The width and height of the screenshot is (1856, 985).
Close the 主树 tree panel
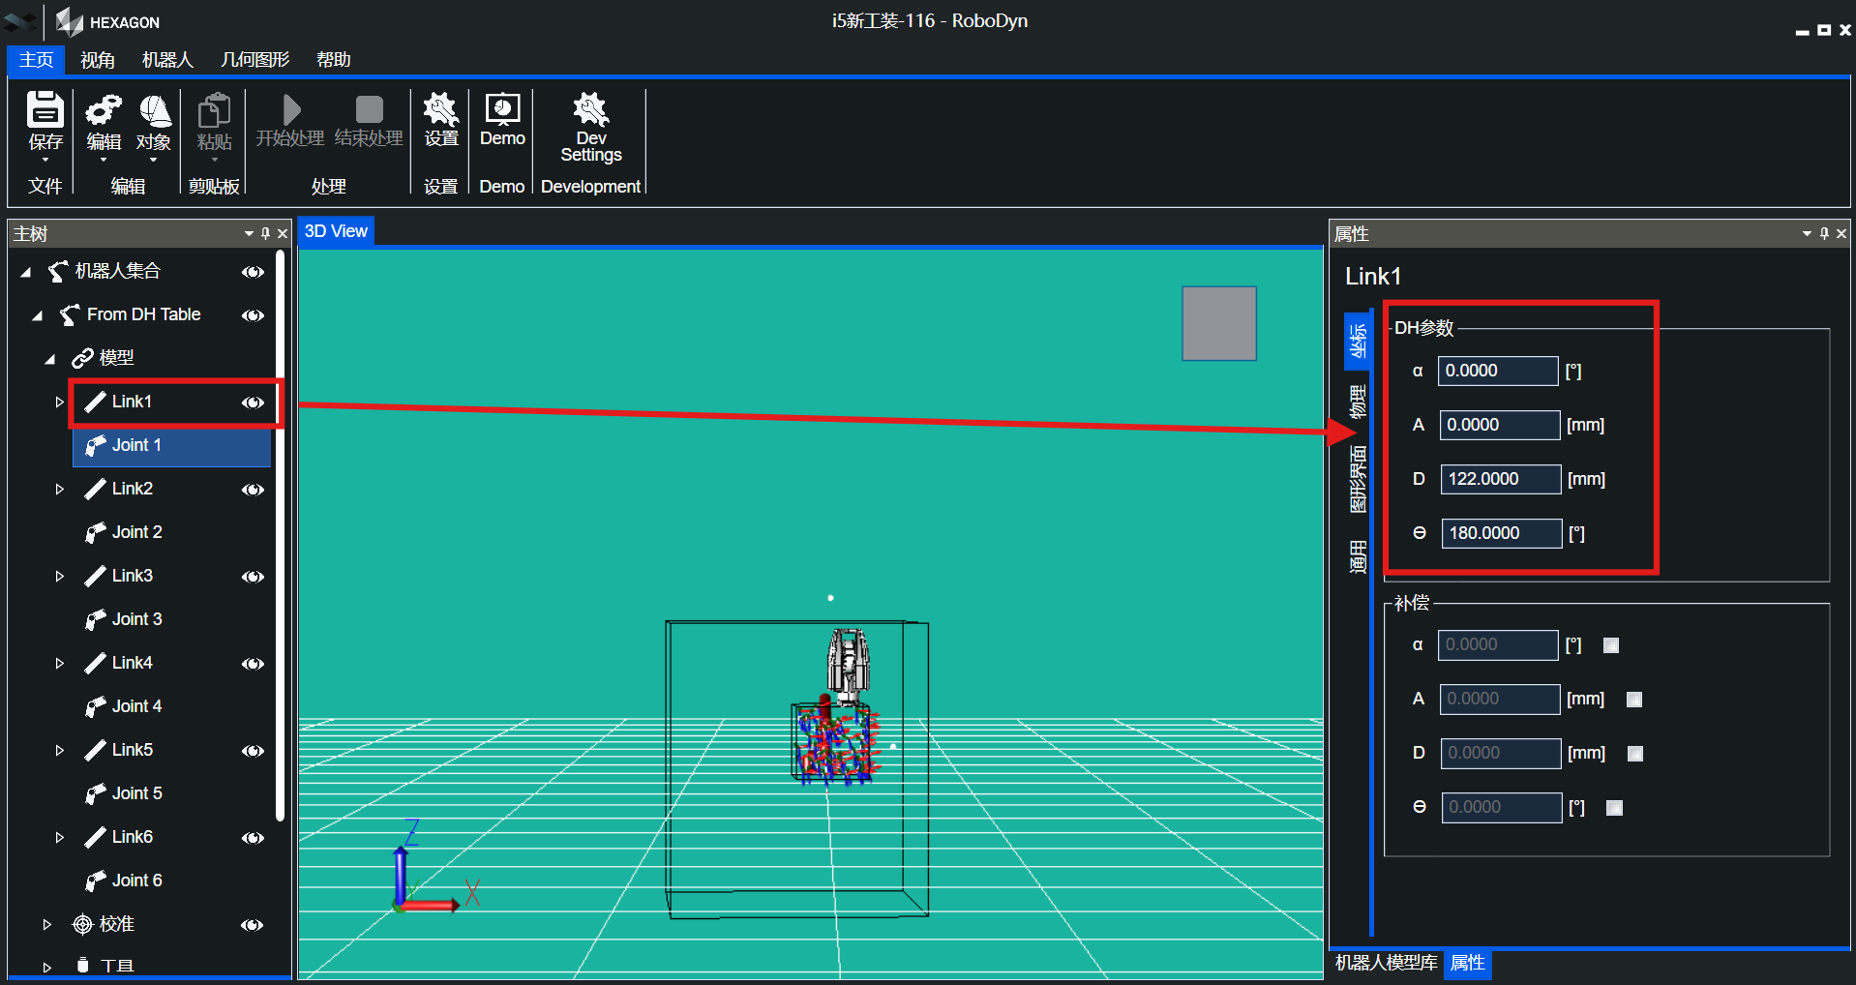pyautogui.click(x=283, y=233)
